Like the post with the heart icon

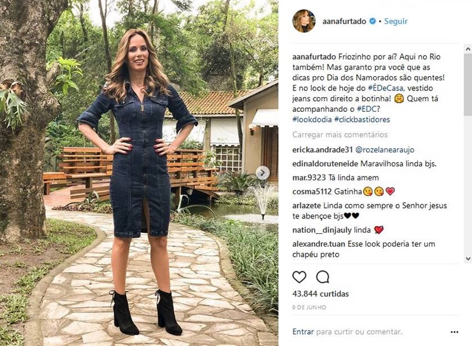[x=299, y=277]
